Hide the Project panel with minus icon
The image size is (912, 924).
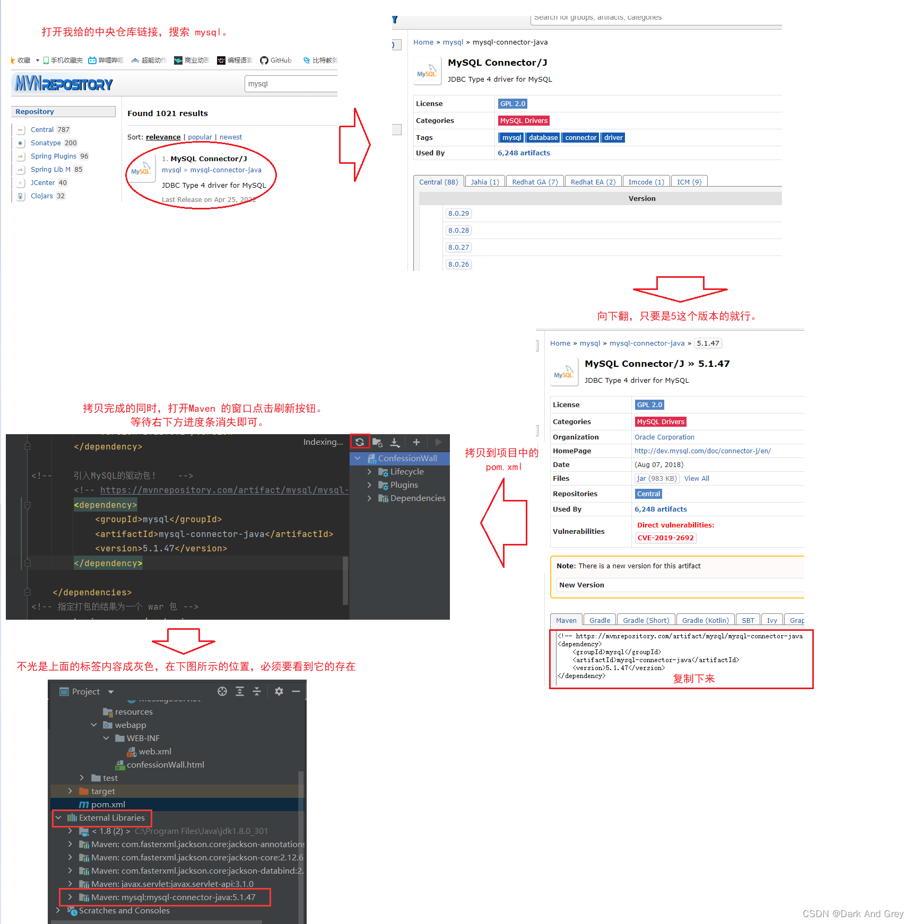pos(296,691)
